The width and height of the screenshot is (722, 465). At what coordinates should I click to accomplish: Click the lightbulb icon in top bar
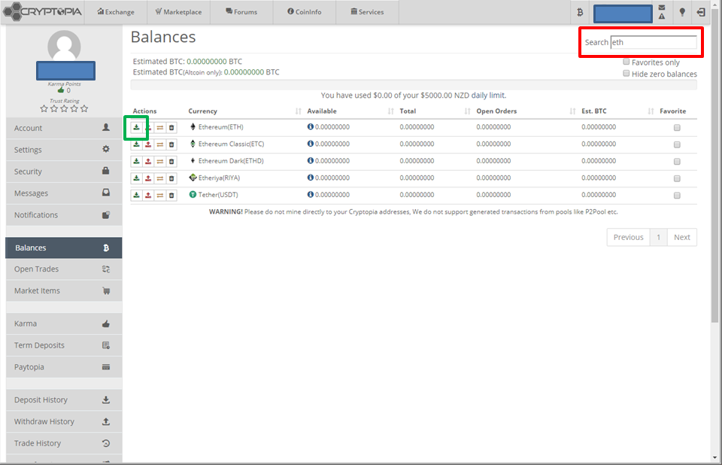coord(682,13)
